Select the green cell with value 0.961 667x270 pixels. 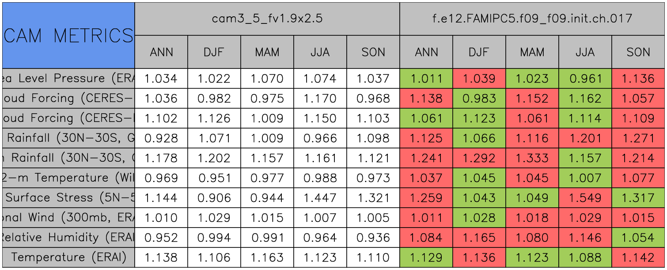point(585,79)
